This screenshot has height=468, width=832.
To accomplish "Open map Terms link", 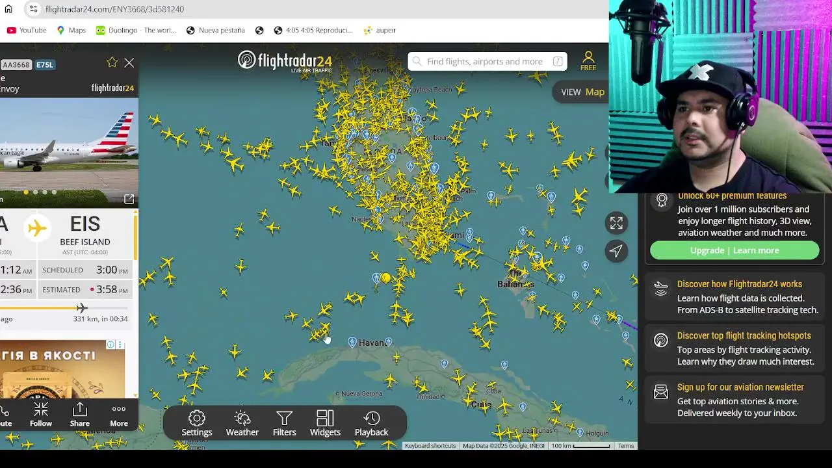I will [626, 446].
